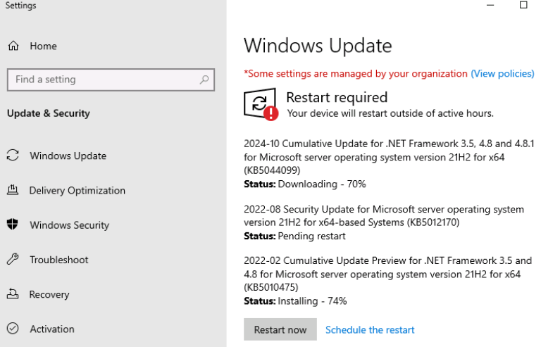Click the Windows Security shield icon
This screenshot has width=541, height=347.
(13, 224)
